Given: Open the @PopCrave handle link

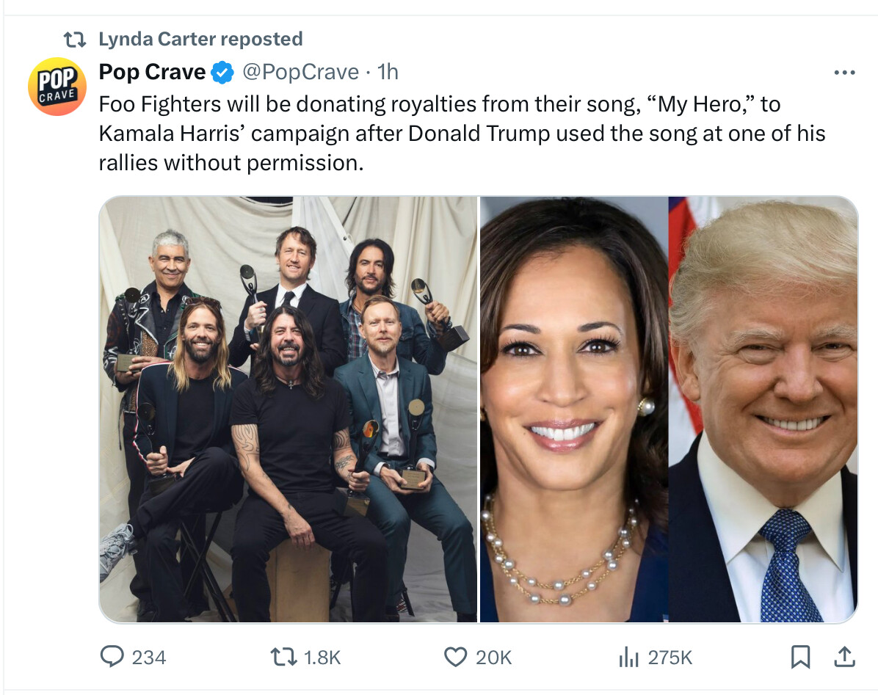Looking at the screenshot, I should [x=301, y=73].
